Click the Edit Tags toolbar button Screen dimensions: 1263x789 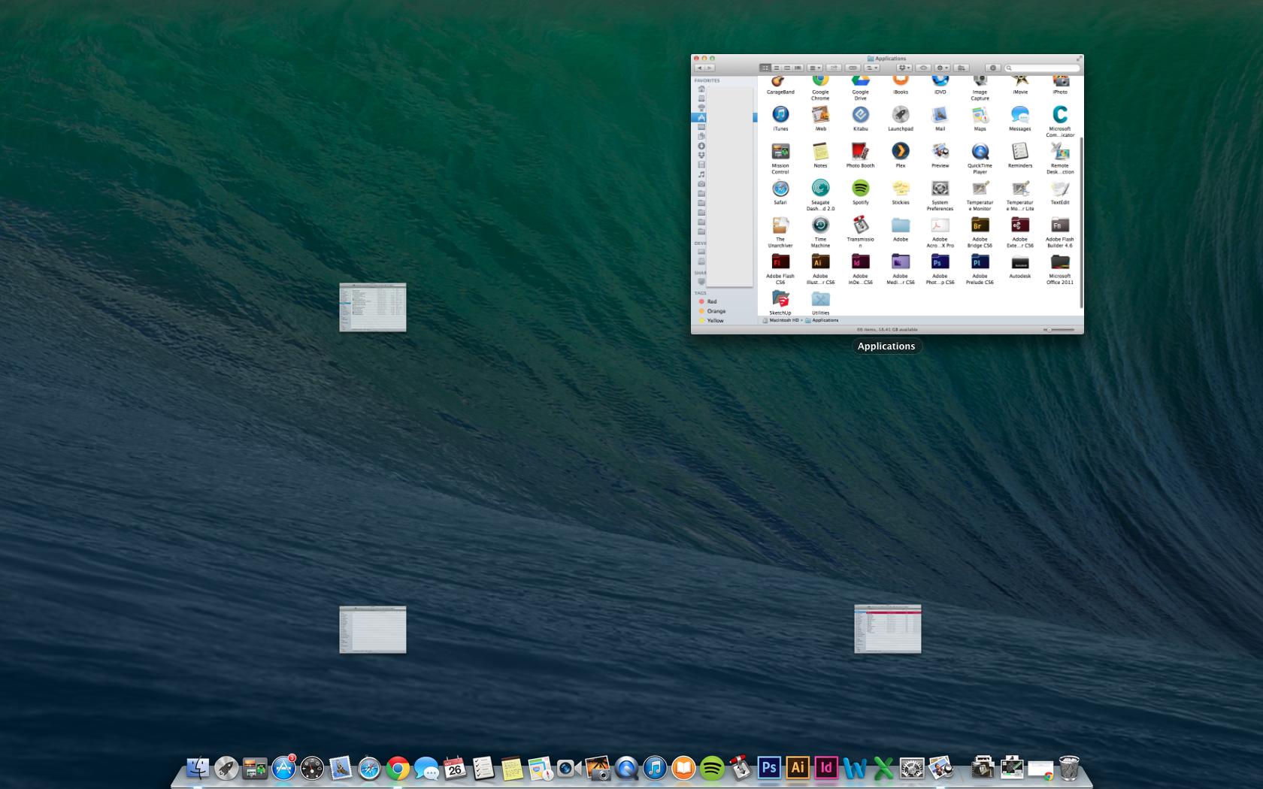point(853,68)
